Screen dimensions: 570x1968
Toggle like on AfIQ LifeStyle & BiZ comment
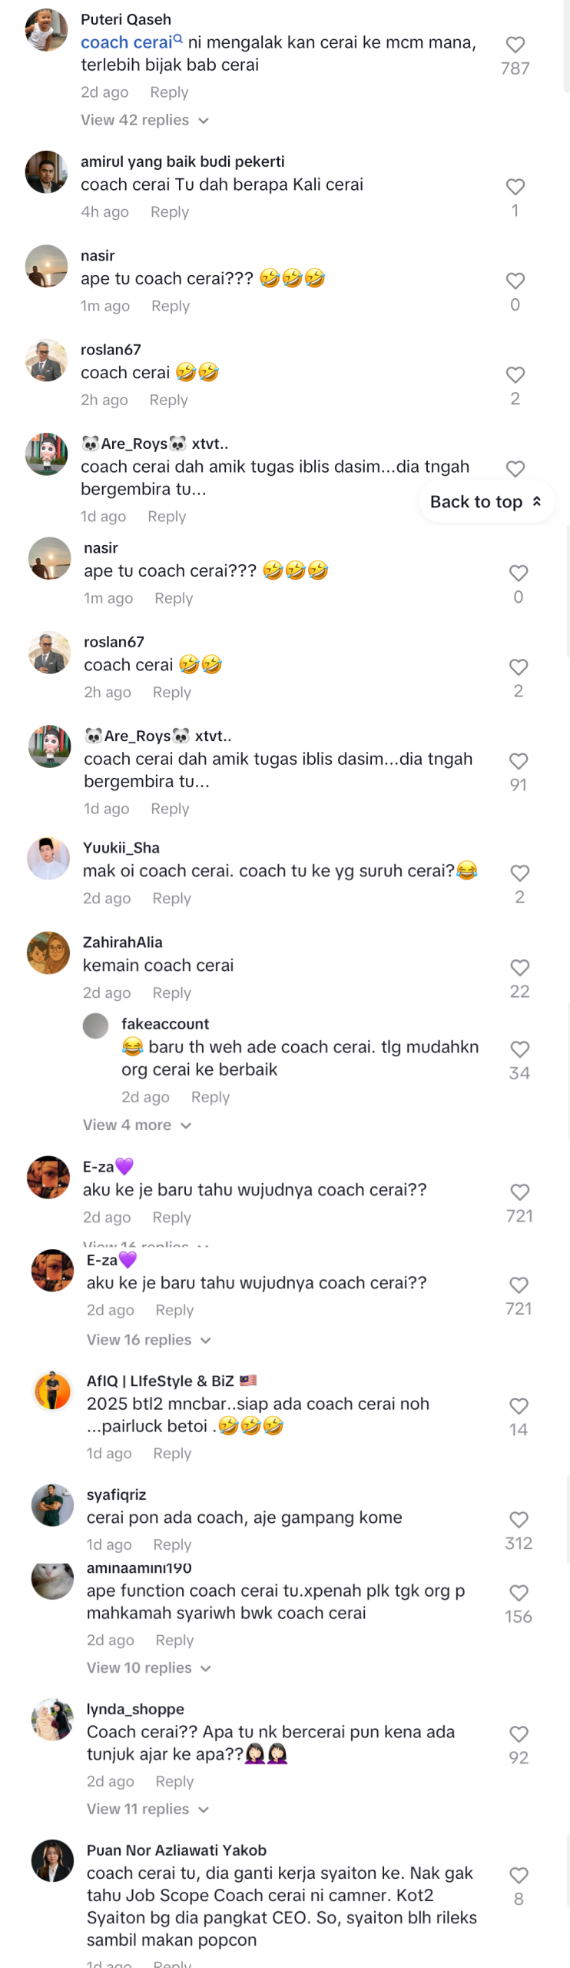[519, 1406]
